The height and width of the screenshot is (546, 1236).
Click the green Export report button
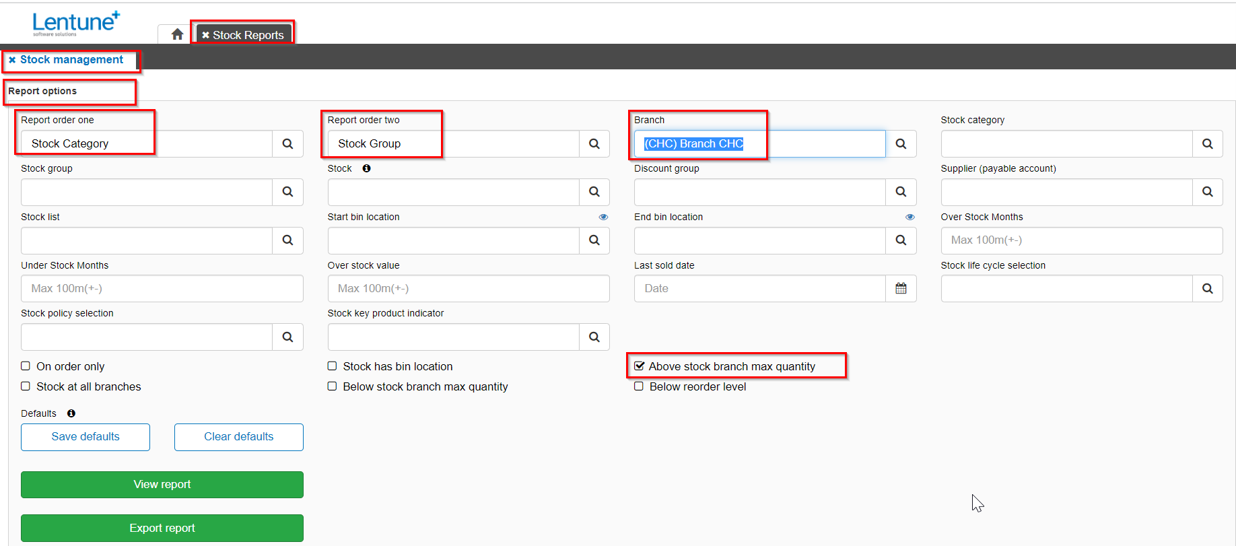(x=162, y=528)
